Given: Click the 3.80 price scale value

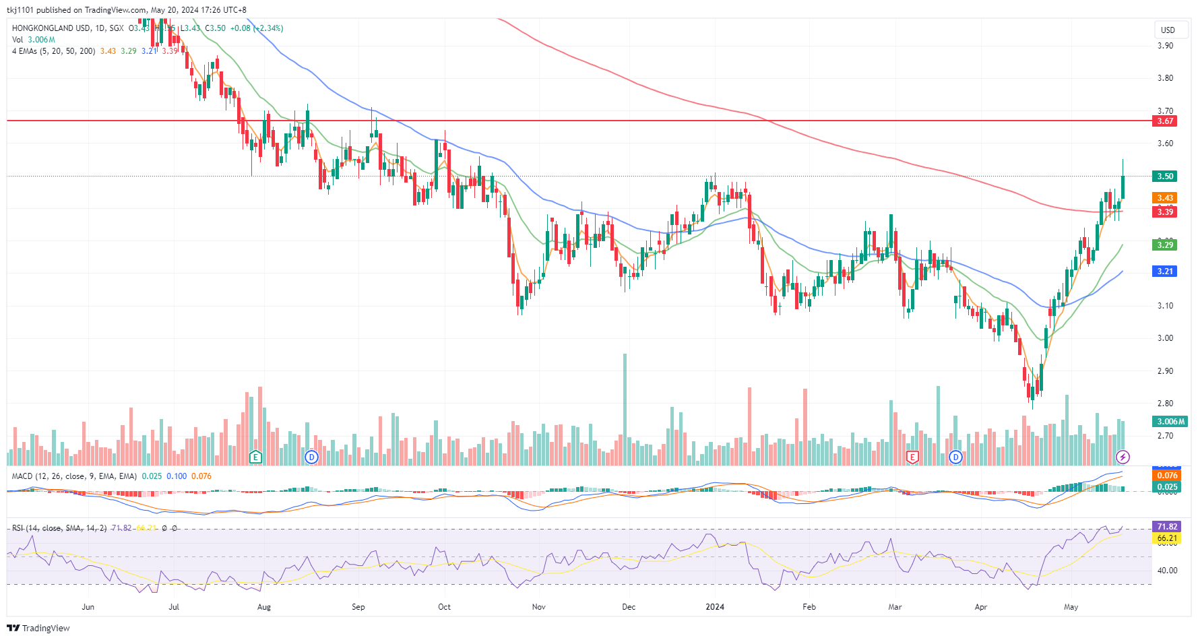Looking at the screenshot, I should click(1165, 78).
